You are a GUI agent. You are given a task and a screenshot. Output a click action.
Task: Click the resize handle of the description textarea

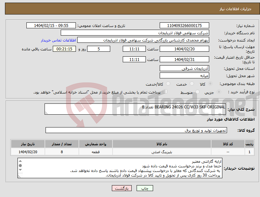pyautogui.click(x=46, y=113)
